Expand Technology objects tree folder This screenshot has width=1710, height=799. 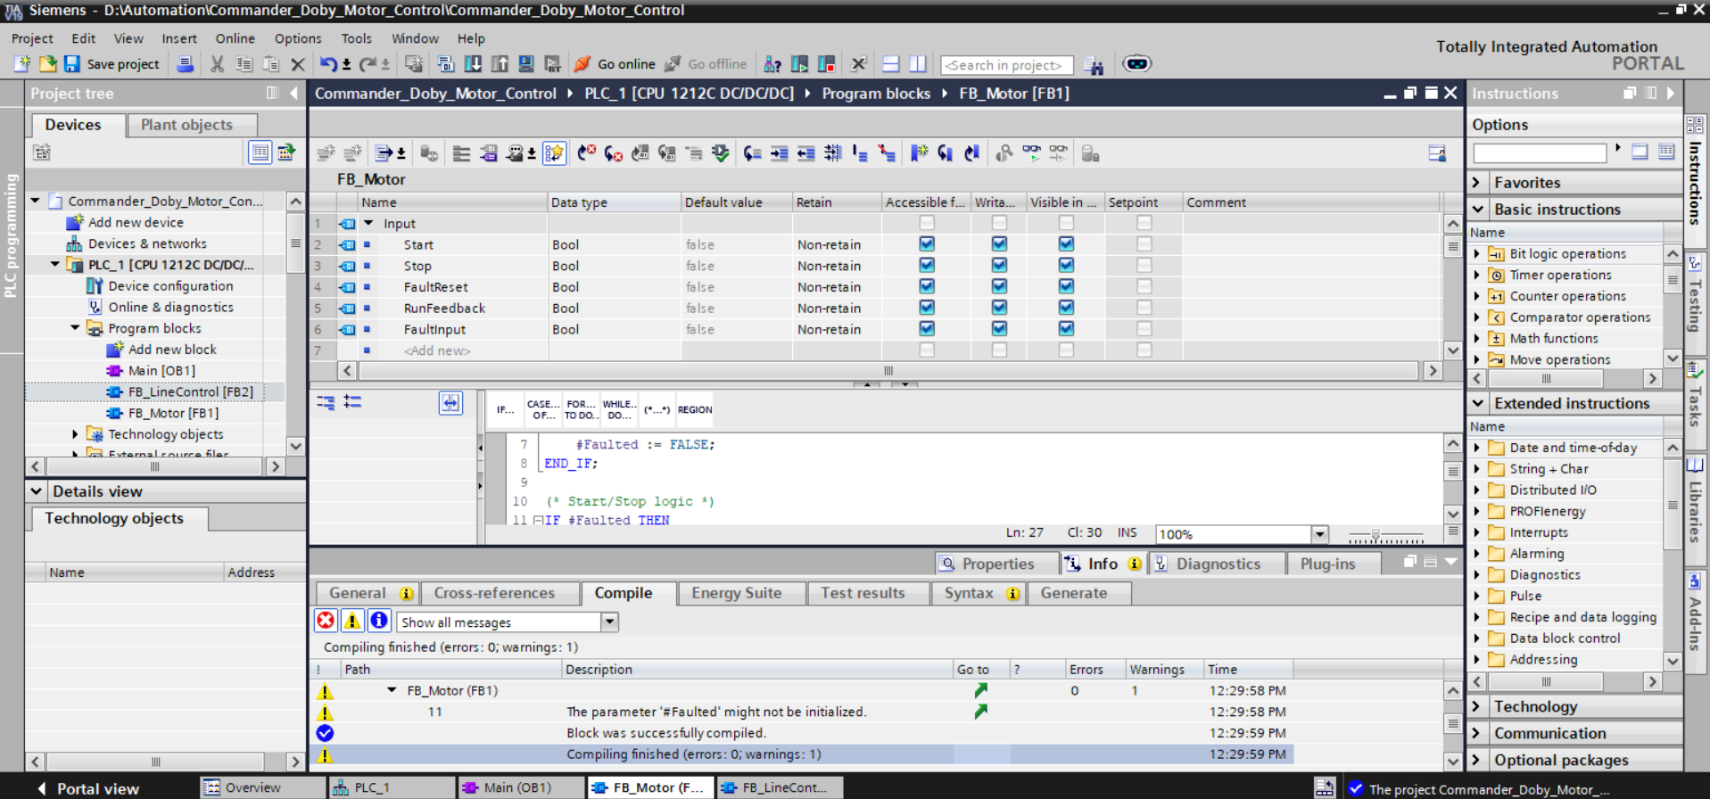click(x=75, y=434)
